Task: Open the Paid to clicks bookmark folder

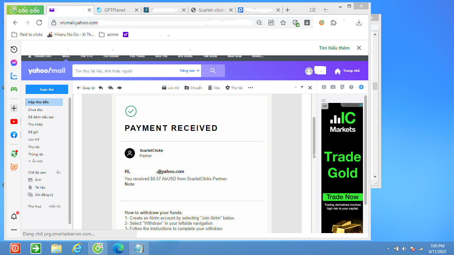Action: [x=27, y=35]
